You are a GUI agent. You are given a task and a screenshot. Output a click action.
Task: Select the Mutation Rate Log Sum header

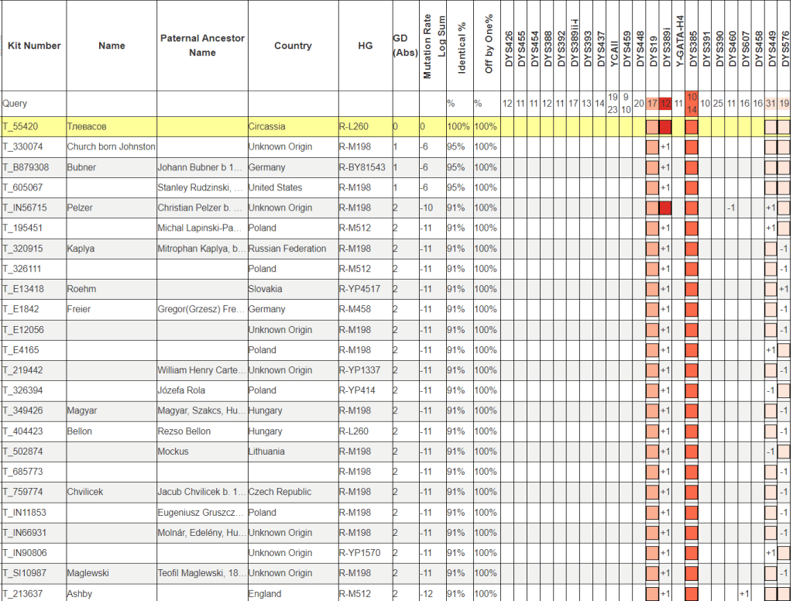tap(433, 46)
